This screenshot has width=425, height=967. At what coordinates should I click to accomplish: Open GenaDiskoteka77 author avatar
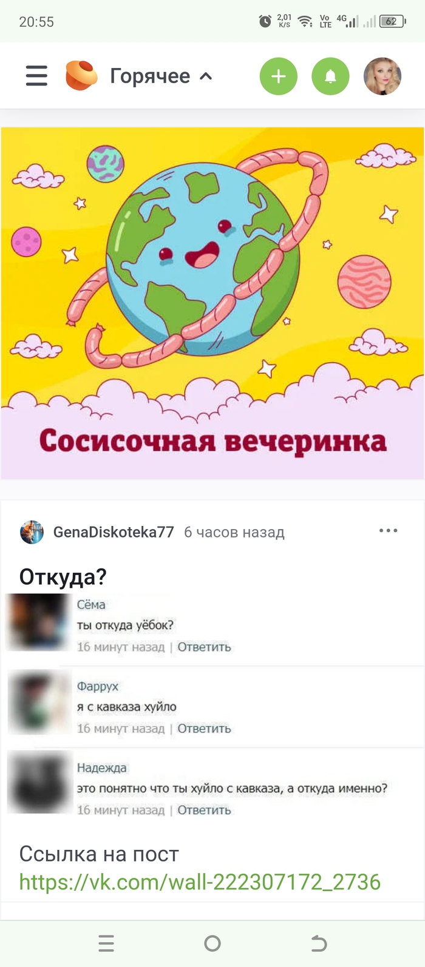point(32,532)
